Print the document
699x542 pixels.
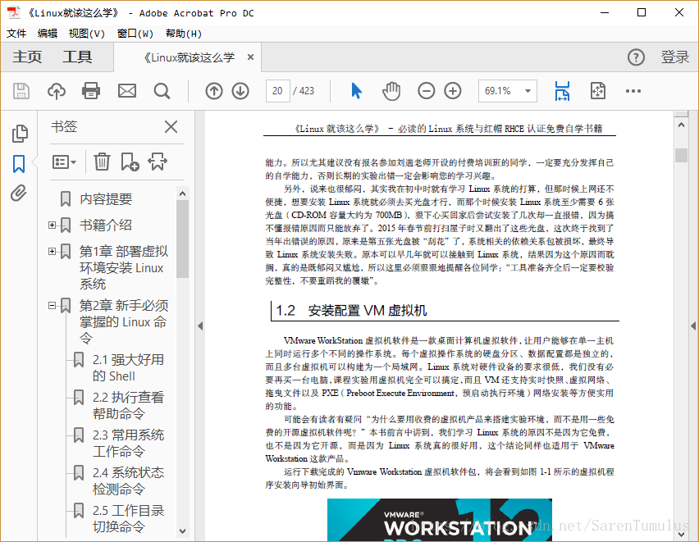(x=91, y=91)
